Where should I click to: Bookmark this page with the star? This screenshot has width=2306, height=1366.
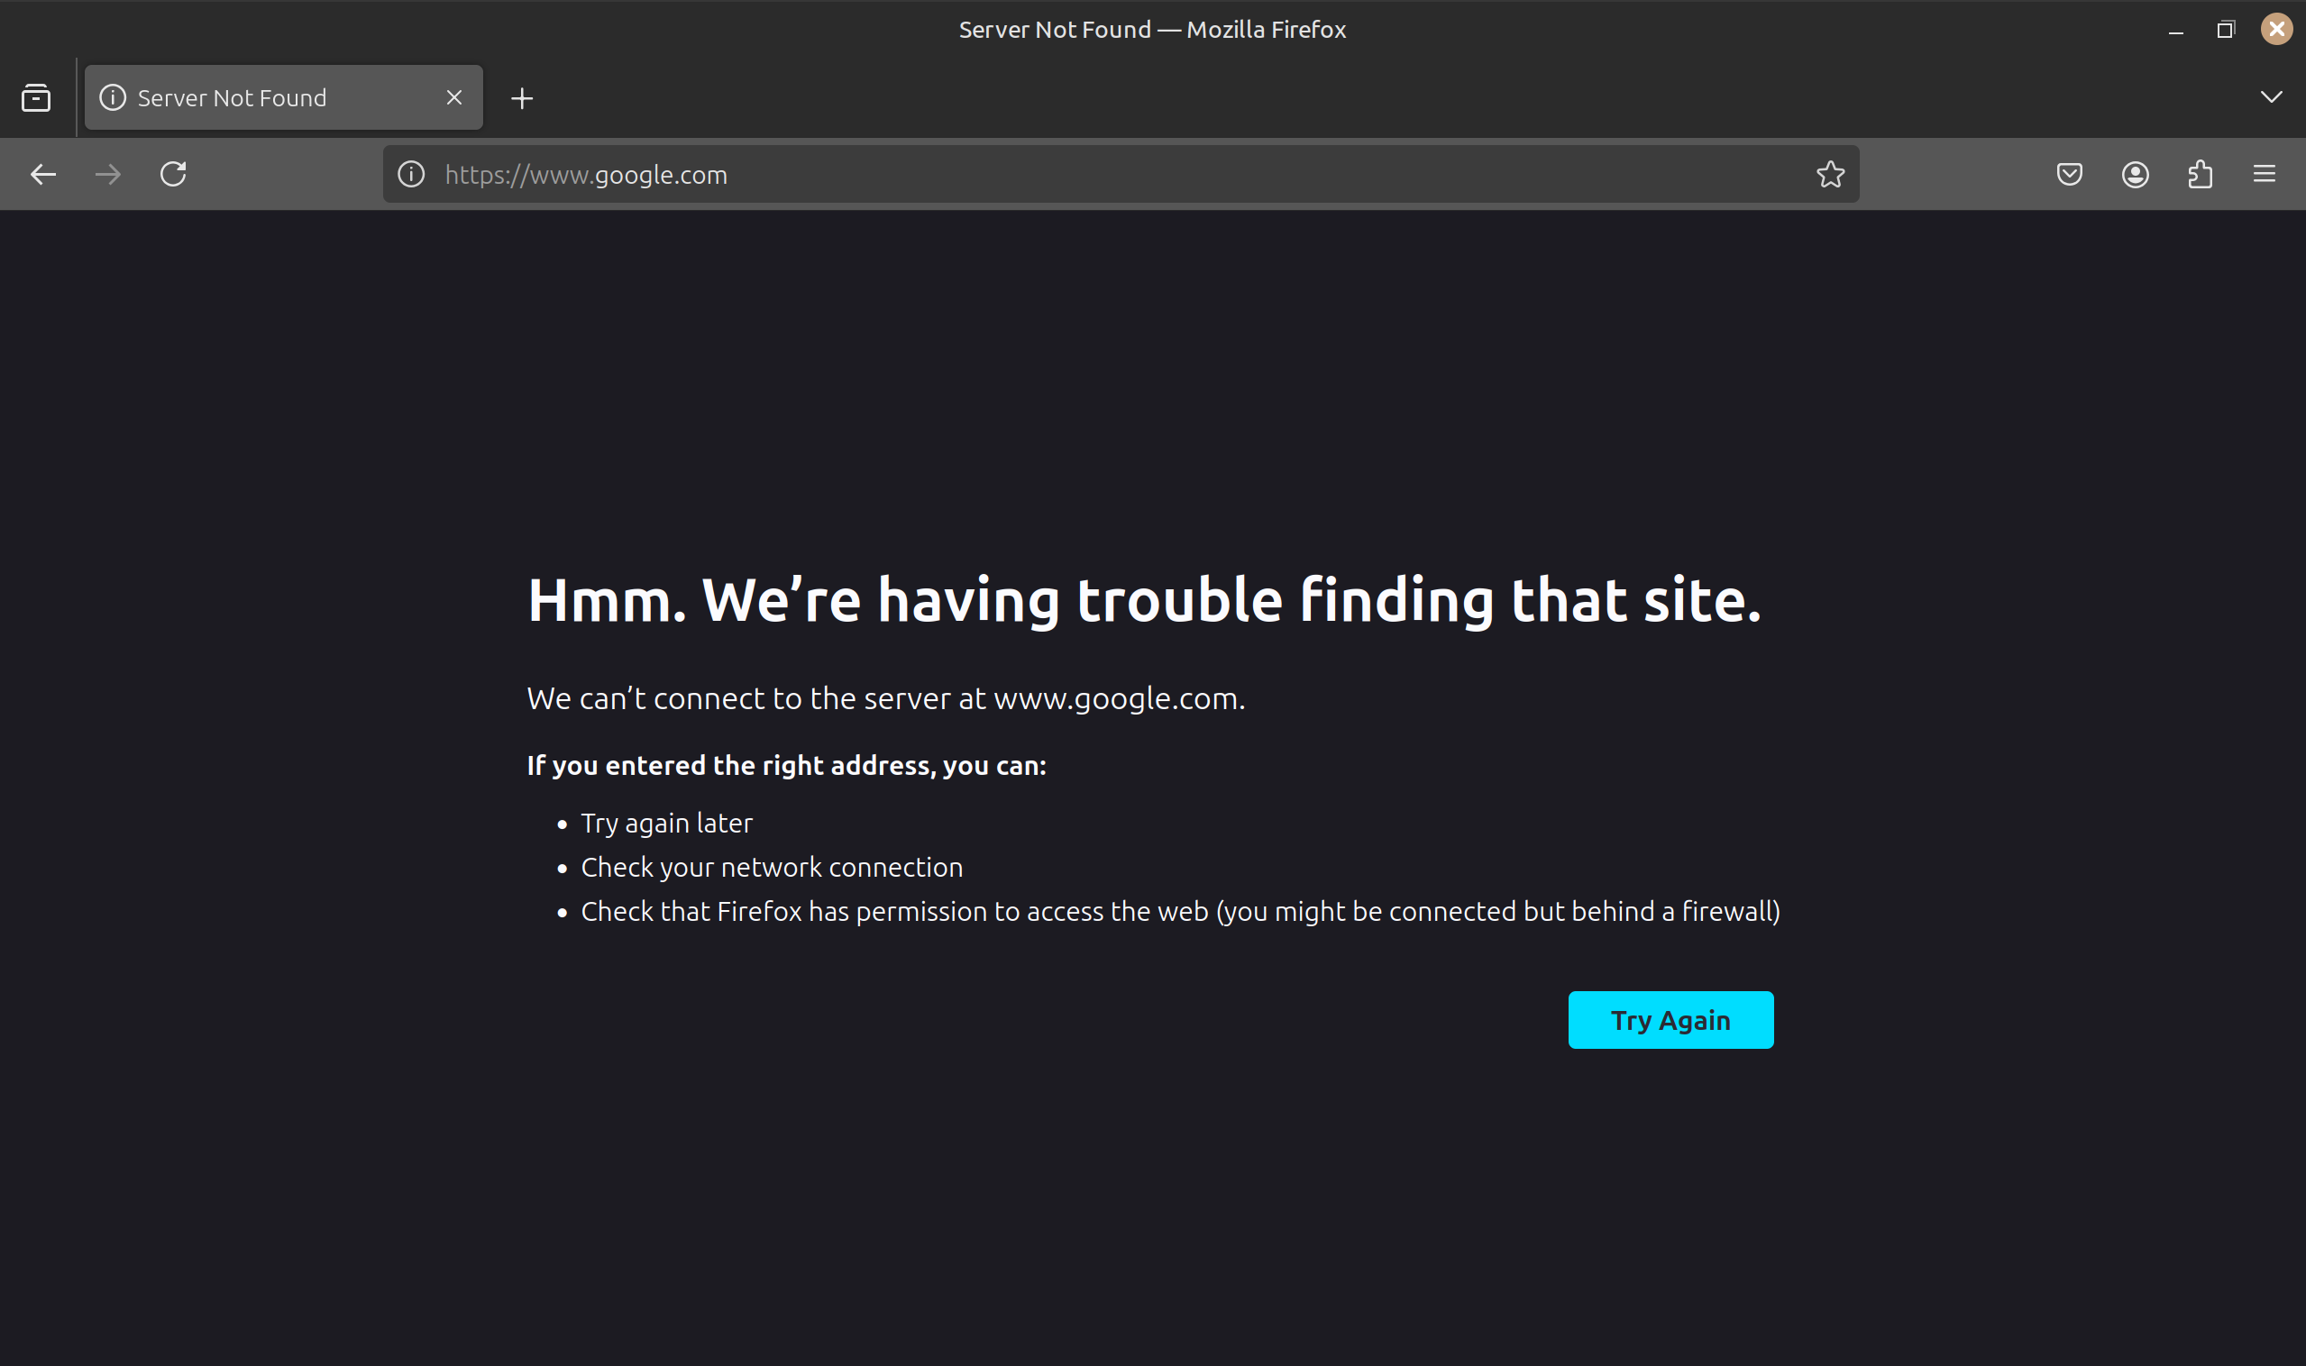click(x=1830, y=174)
